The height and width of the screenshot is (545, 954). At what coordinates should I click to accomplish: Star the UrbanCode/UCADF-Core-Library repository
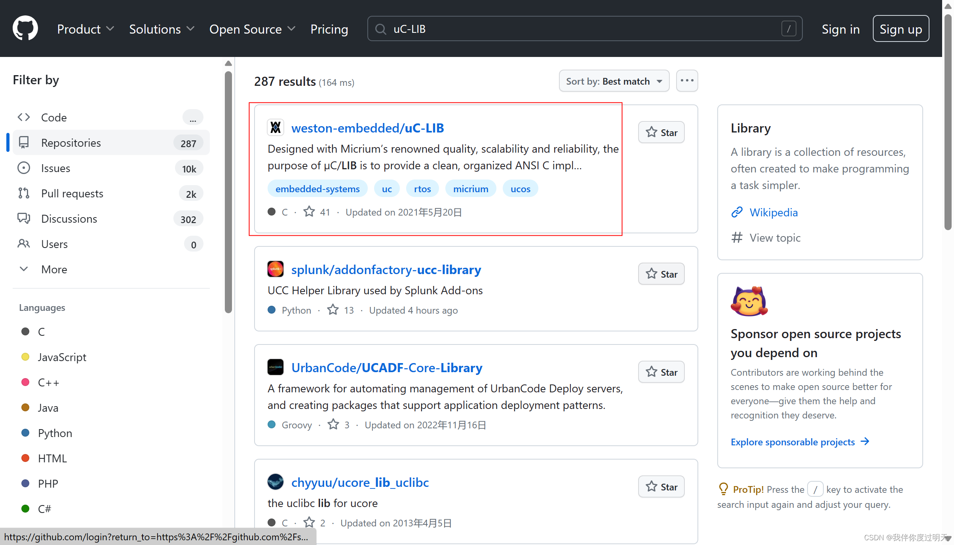661,372
